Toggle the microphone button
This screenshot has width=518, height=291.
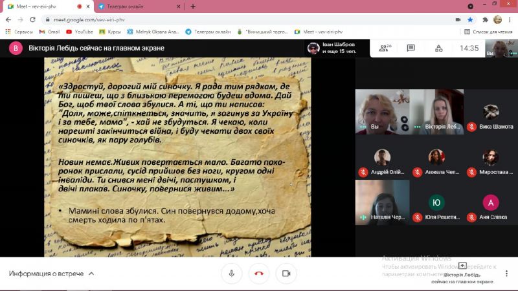point(232,274)
